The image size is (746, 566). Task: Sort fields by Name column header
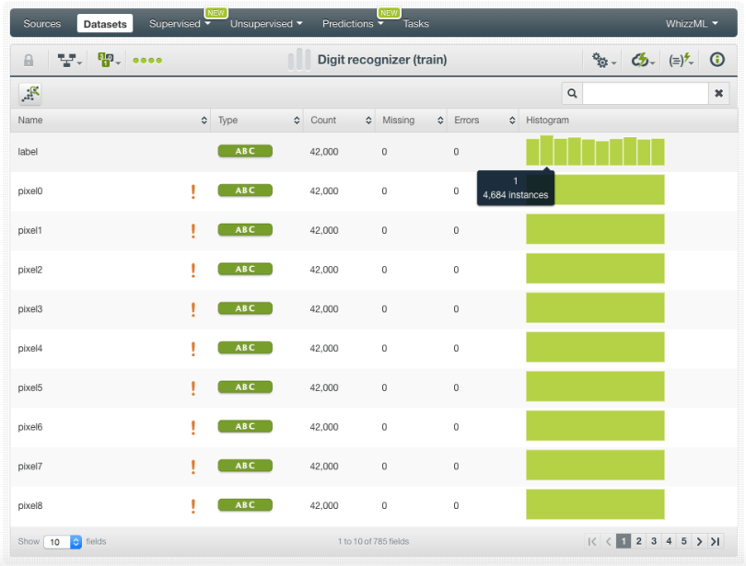coord(111,121)
